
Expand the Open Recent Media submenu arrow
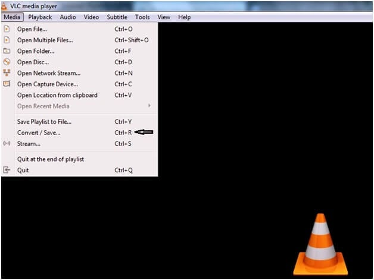click(149, 105)
